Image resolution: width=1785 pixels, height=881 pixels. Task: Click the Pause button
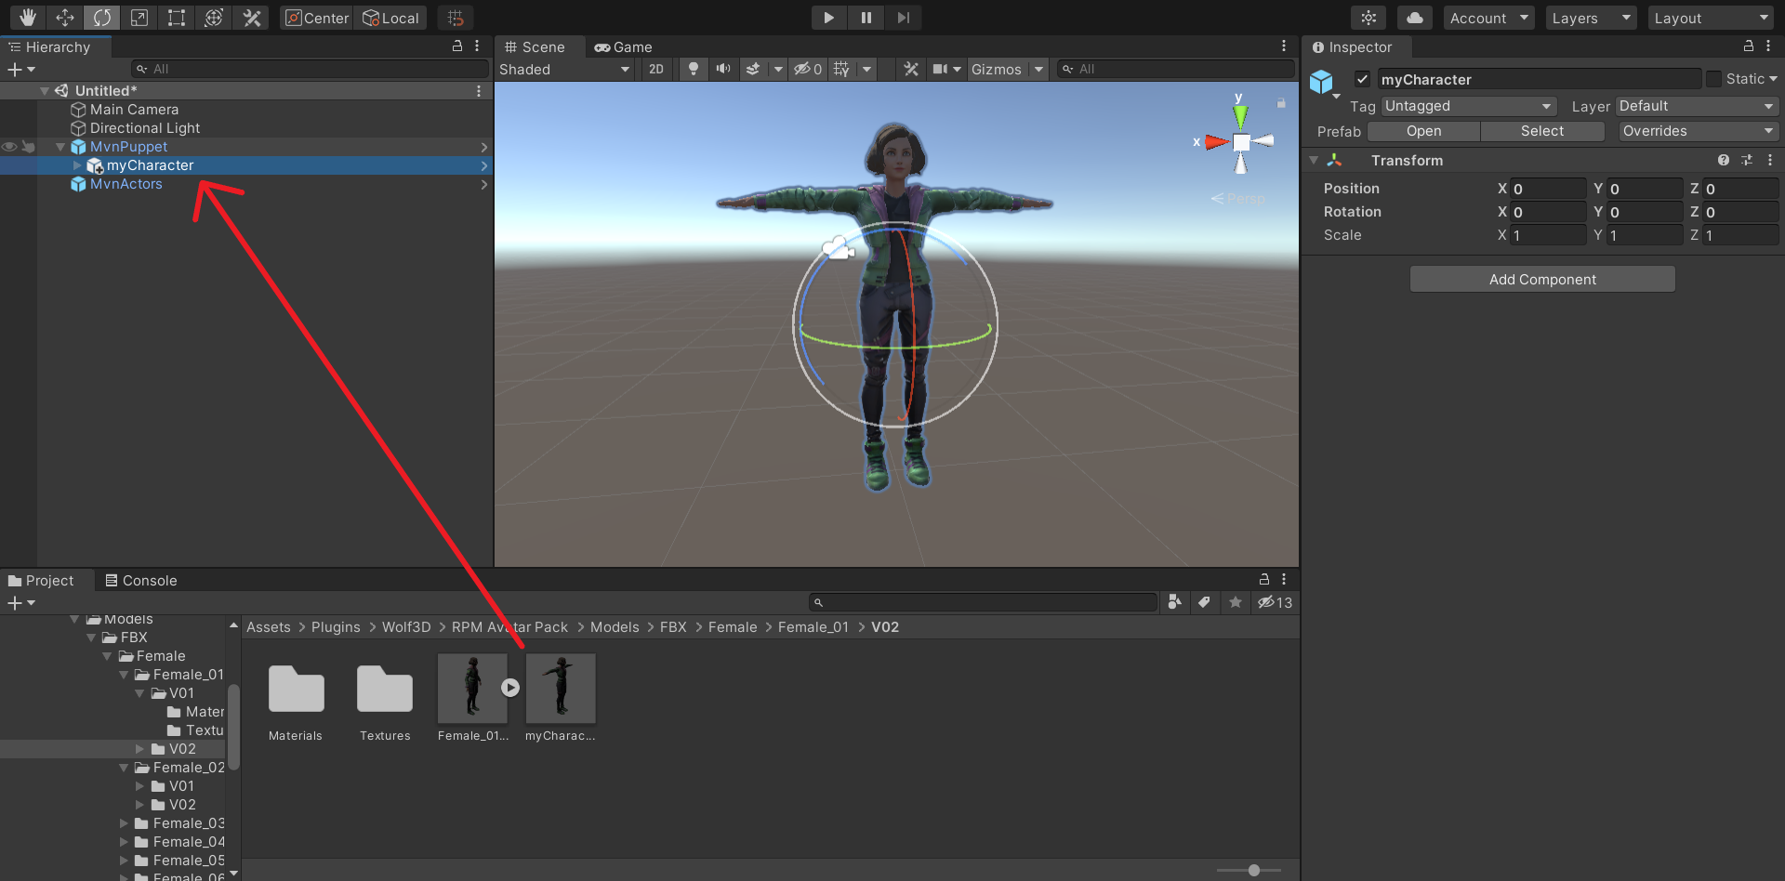[866, 18]
